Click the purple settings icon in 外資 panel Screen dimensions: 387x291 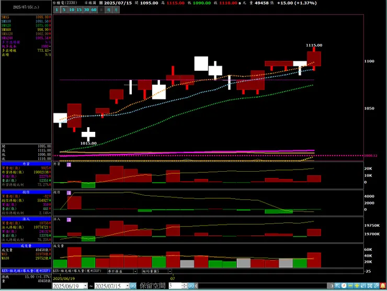click(x=69, y=164)
